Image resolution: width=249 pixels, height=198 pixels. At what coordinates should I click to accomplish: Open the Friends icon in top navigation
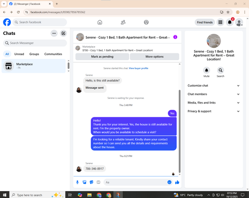pos(123,22)
